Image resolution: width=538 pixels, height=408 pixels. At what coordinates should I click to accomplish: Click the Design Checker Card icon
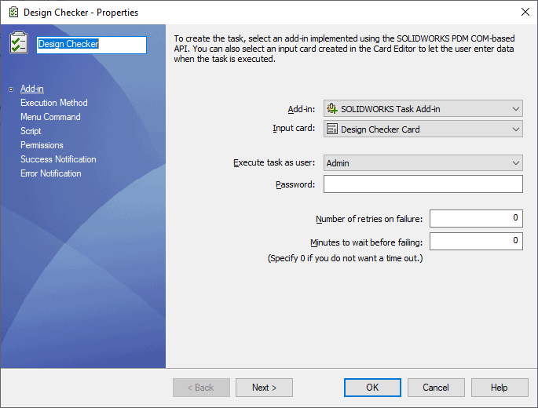[331, 129]
